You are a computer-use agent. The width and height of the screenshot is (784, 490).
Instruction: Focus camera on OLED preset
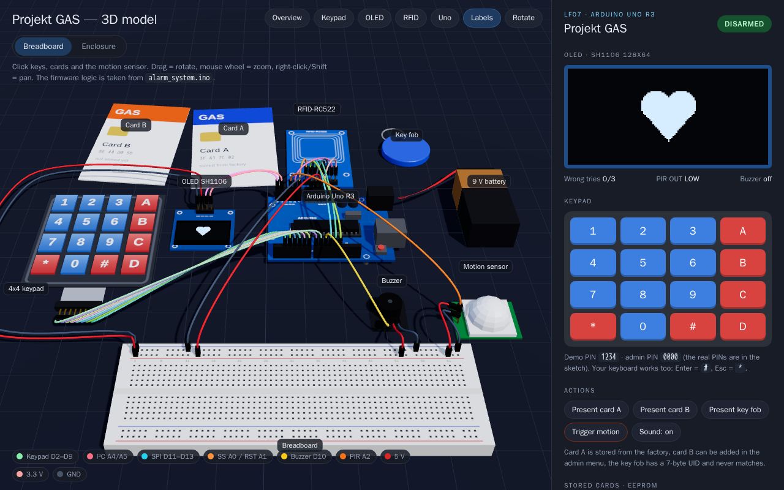click(x=374, y=18)
